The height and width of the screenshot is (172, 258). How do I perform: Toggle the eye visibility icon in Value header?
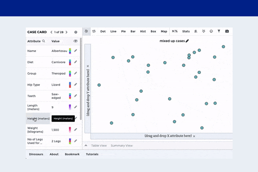point(76,41)
